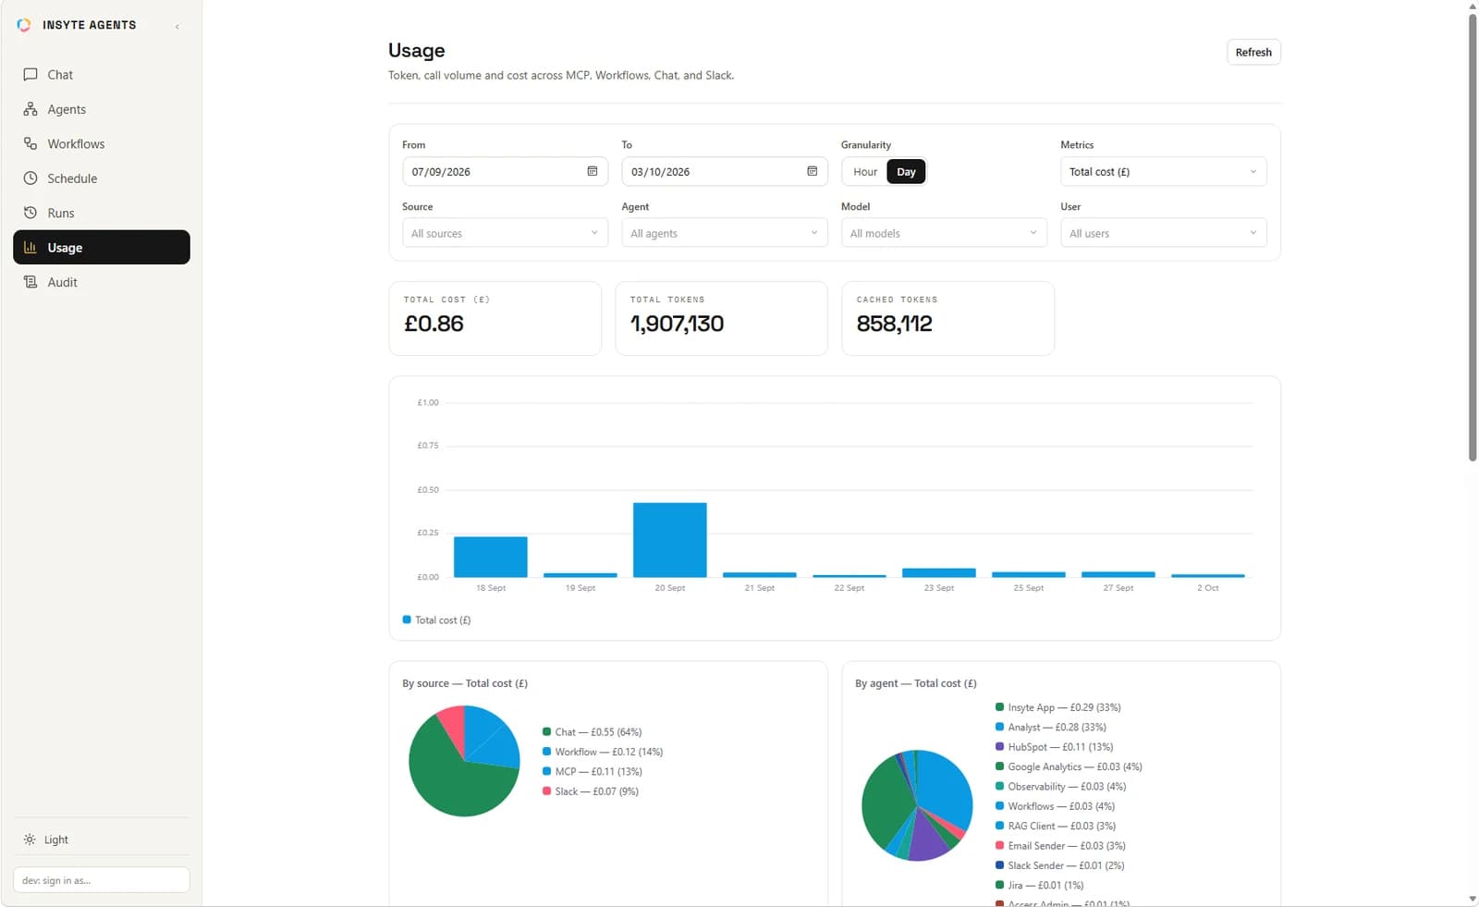The height and width of the screenshot is (907, 1479).
Task: Click the Audit log icon
Action: coord(31,282)
